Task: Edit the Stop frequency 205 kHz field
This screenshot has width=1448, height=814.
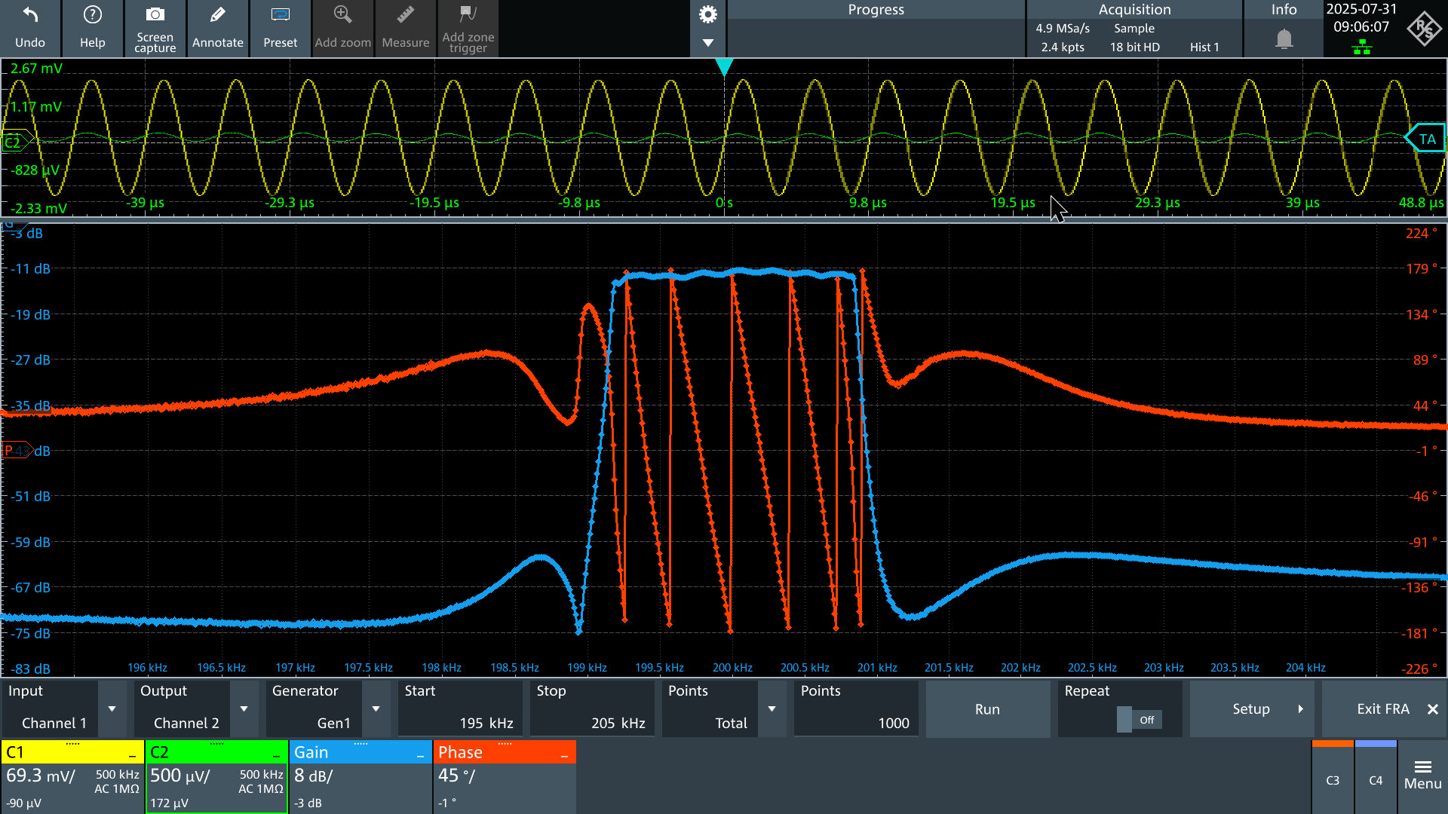Action: (592, 708)
